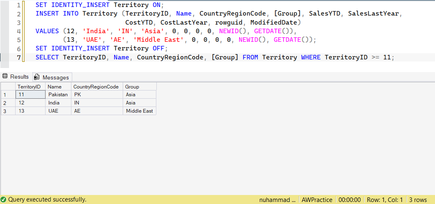
Task: Switch to the Messages tab
Action: 52,77
